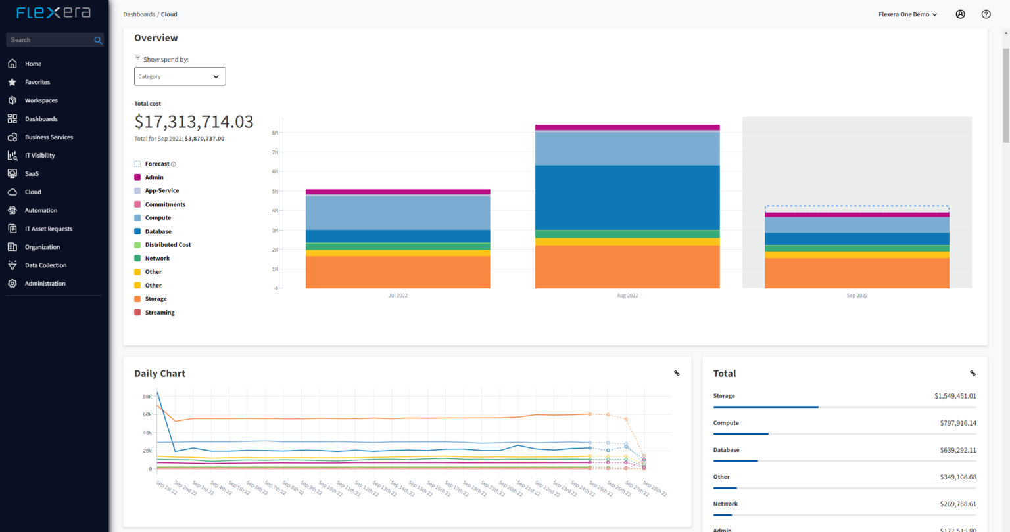Toggle Storage series visibility in legend
Viewport: 1010px width, 532px height.
coord(156,299)
